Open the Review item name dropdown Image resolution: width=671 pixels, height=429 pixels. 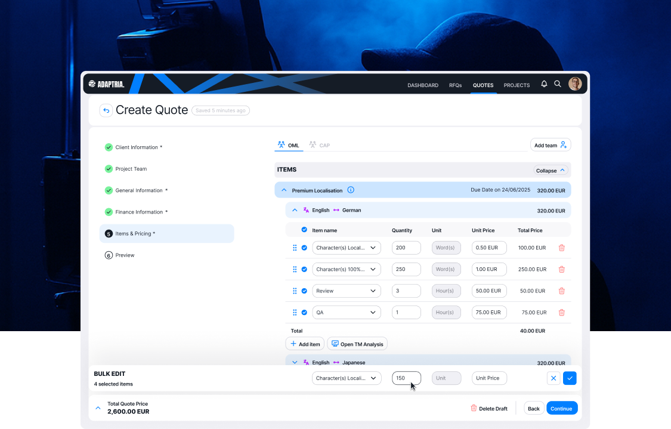coord(347,291)
